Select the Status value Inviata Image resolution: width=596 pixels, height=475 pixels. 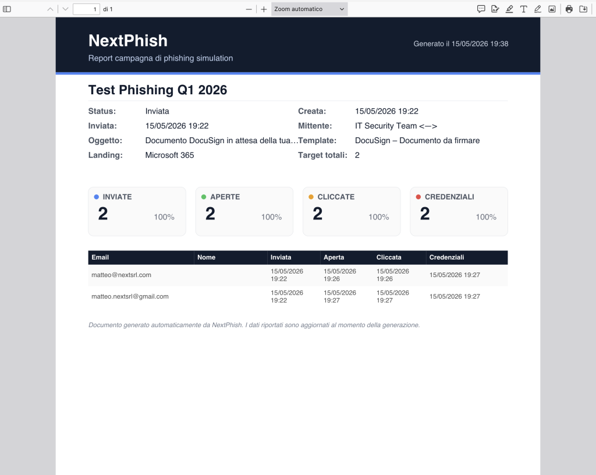click(x=157, y=111)
